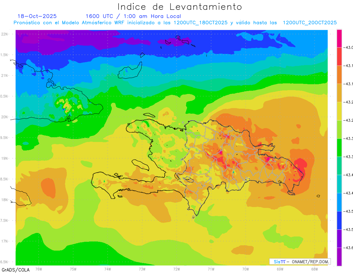This screenshot has width=353, height=273.
Task: Click the "-43.0" color bar label
Action: 349,48
